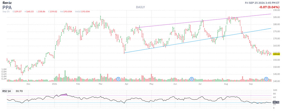Click the O 159.57 open value
Image resolution: width=282 pixels, height=111 pixels.
coord(17,12)
